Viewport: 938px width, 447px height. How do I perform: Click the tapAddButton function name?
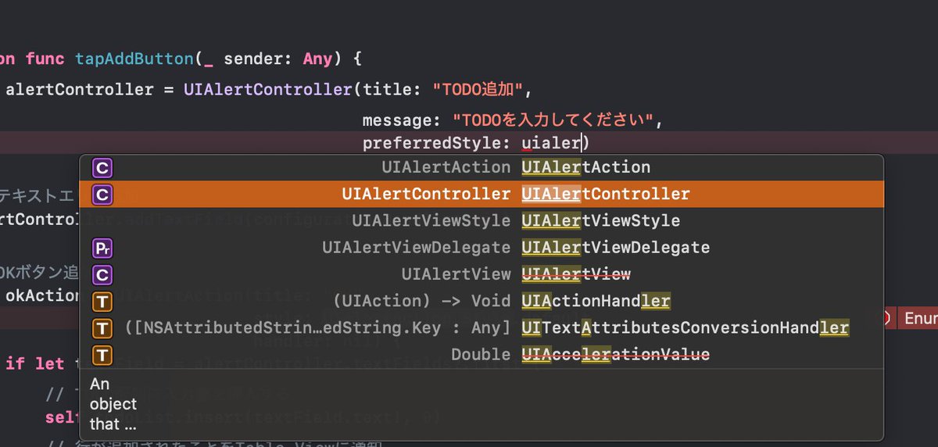[x=136, y=59]
